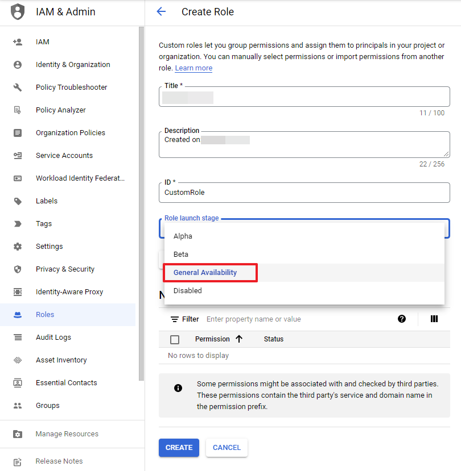Click the Privacy & Security shield icon
Viewport: 461px width, 471px height.
coord(18,269)
